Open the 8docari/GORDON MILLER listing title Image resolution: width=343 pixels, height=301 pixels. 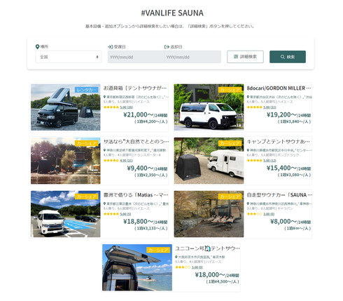(x=279, y=88)
